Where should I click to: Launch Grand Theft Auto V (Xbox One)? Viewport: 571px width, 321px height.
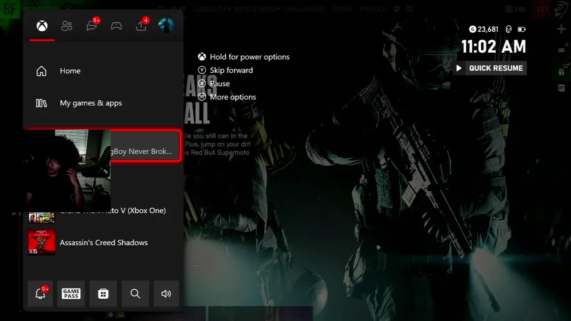click(103, 210)
